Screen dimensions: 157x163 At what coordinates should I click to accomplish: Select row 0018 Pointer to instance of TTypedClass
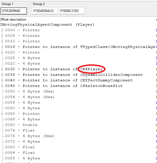click(80, 47)
